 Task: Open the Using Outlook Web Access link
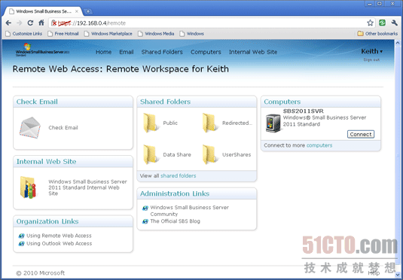pos(59,243)
